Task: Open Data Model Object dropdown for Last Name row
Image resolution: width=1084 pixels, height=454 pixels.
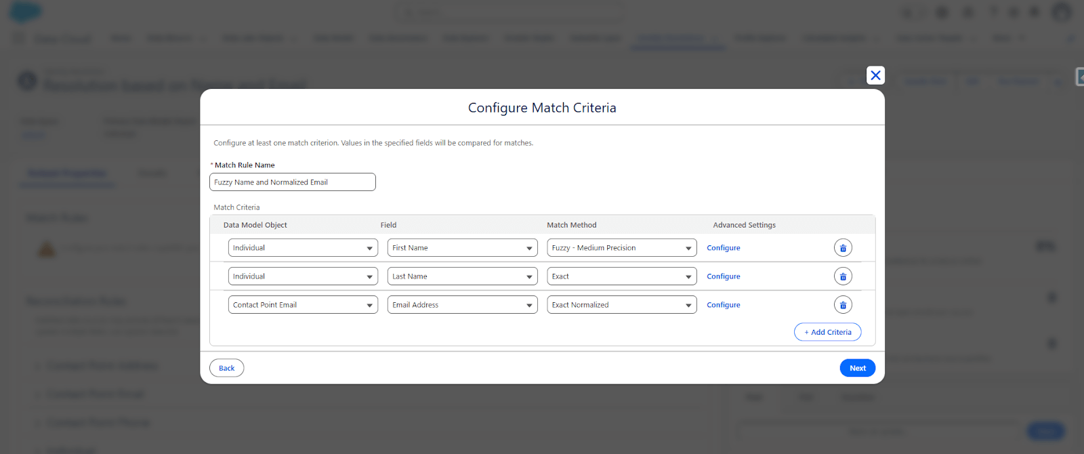Action: coord(303,276)
